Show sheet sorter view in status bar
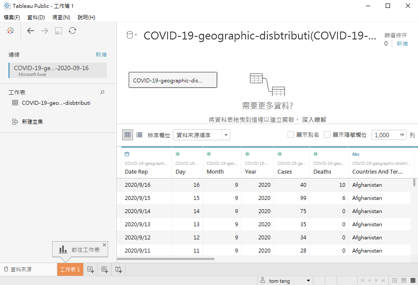 (x=394, y=281)
